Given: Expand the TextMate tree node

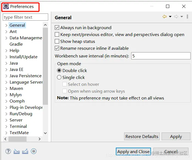Looking at the screenshot, I should (6, 133).
